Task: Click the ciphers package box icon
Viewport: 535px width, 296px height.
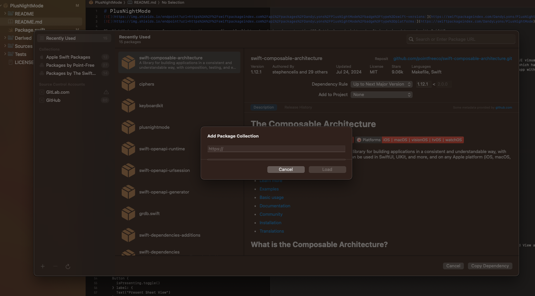Action: tap(128, 84)
